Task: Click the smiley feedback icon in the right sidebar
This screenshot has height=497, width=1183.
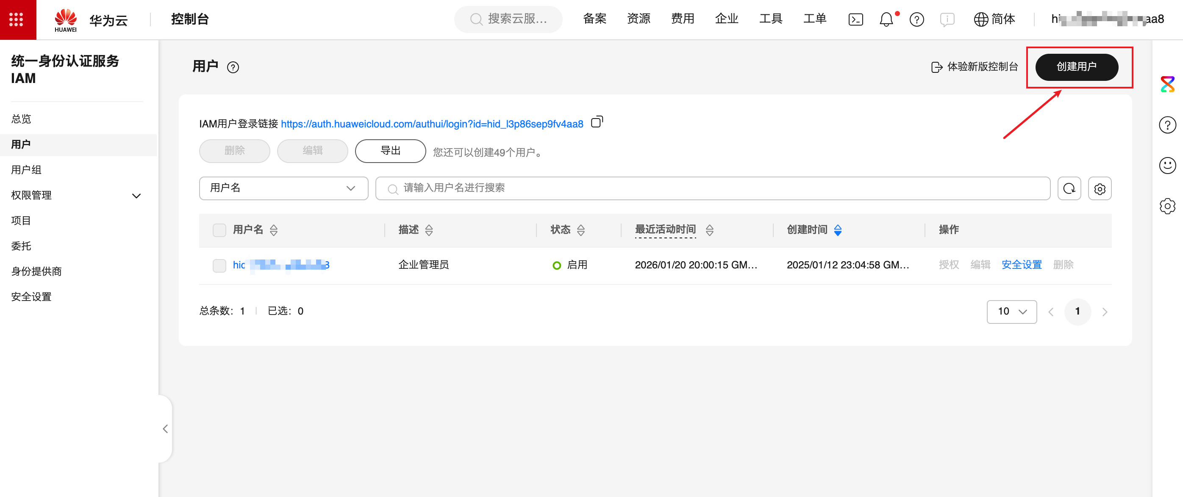Action: [1167, 165]
